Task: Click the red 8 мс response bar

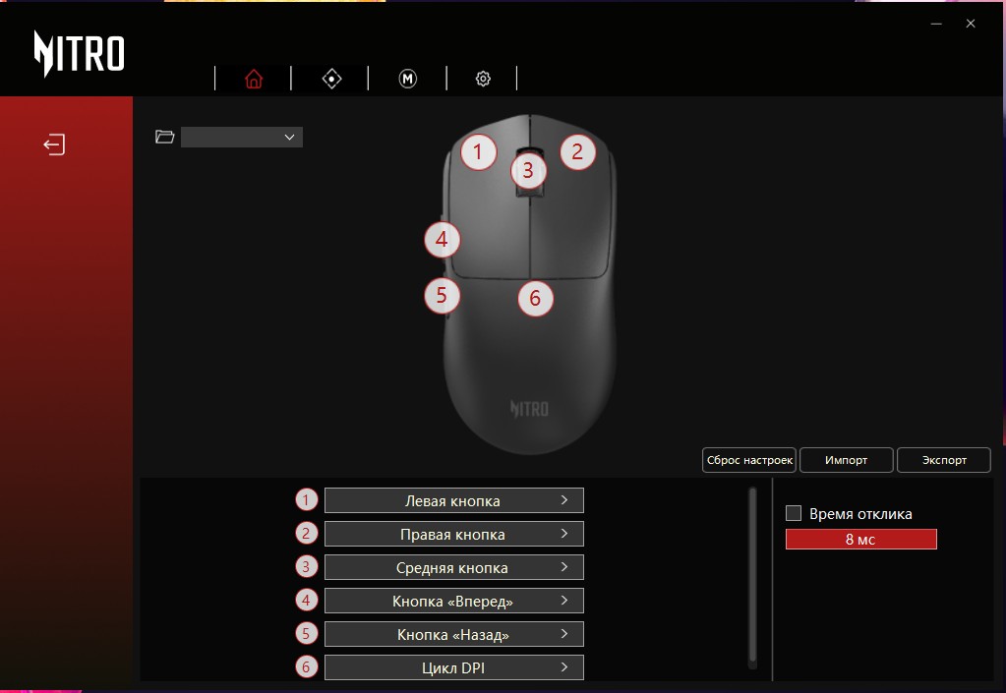Action: click(x=861, y=539)
